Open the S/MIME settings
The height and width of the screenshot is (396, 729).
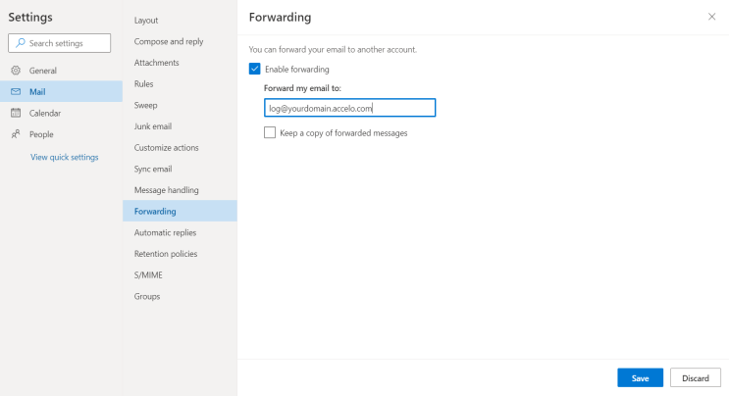pos(148,275)
